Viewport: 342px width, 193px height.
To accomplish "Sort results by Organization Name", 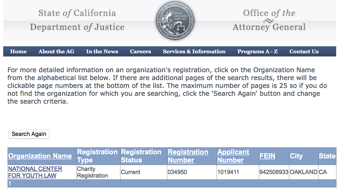I will pos(40,156).
